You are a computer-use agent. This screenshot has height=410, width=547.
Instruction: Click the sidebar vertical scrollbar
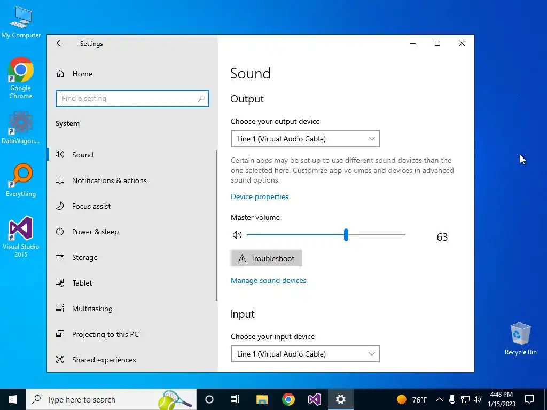[x=216, y=225]
